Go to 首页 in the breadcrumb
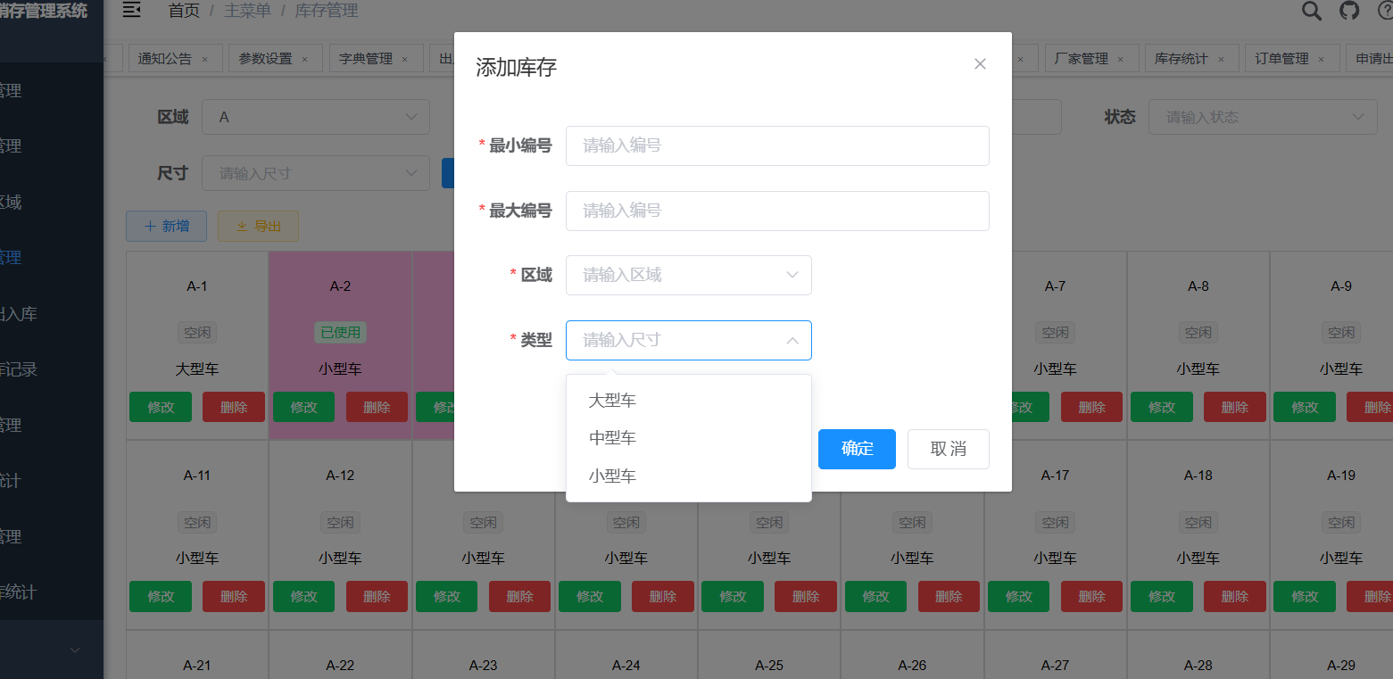 184,11
